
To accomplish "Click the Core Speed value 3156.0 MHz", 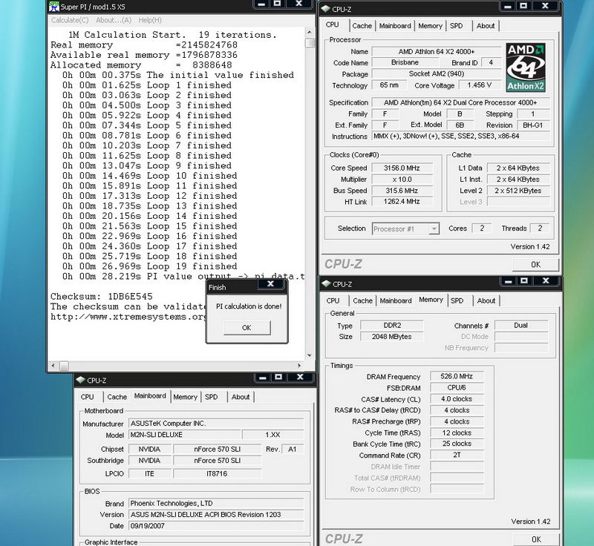I will coord(402,168).
